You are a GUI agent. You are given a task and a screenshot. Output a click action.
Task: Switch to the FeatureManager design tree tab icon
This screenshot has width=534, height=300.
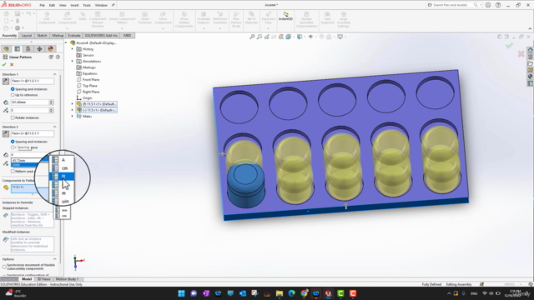[6, 48]
